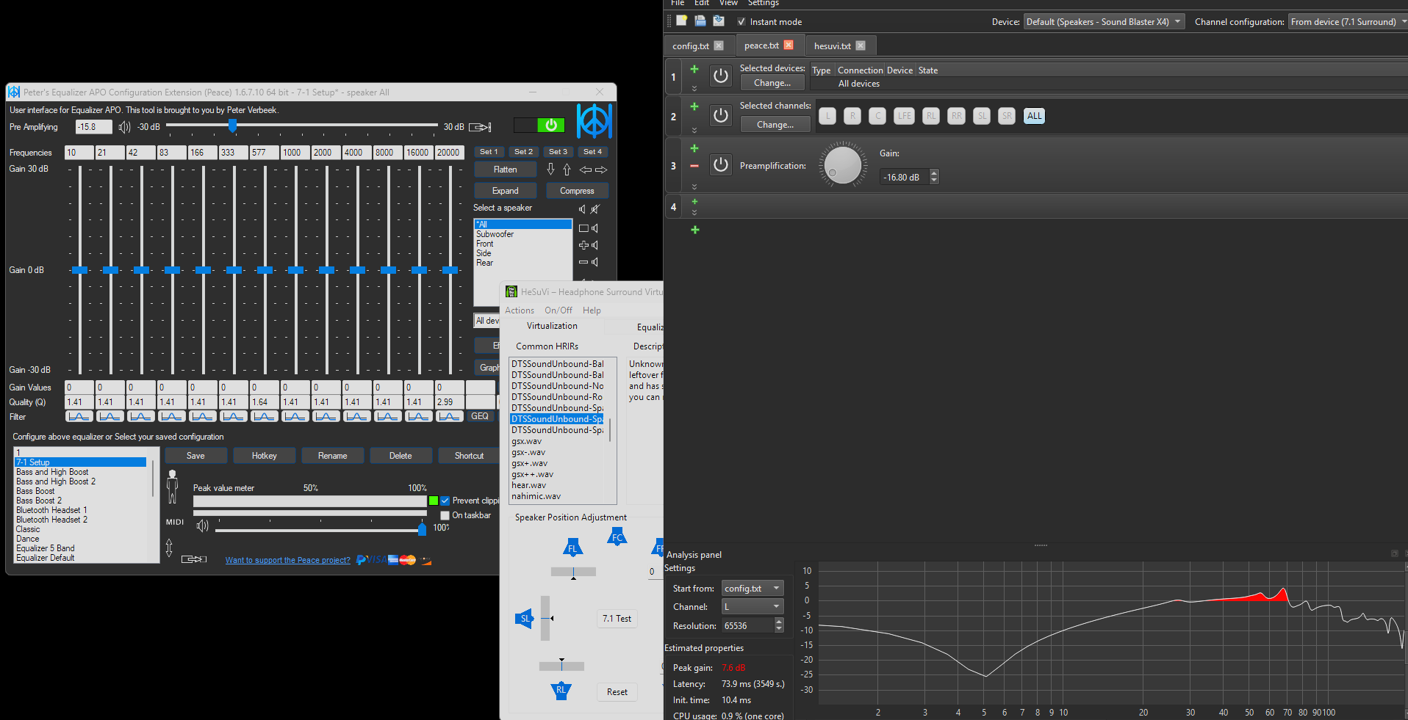This screenshot has width=1408, height=720.
Task: Click the Pre Amplifying value field
Action: click(94, 127)
